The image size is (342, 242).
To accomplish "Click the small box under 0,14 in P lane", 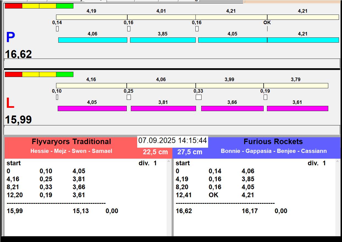I will click(57, 29).
